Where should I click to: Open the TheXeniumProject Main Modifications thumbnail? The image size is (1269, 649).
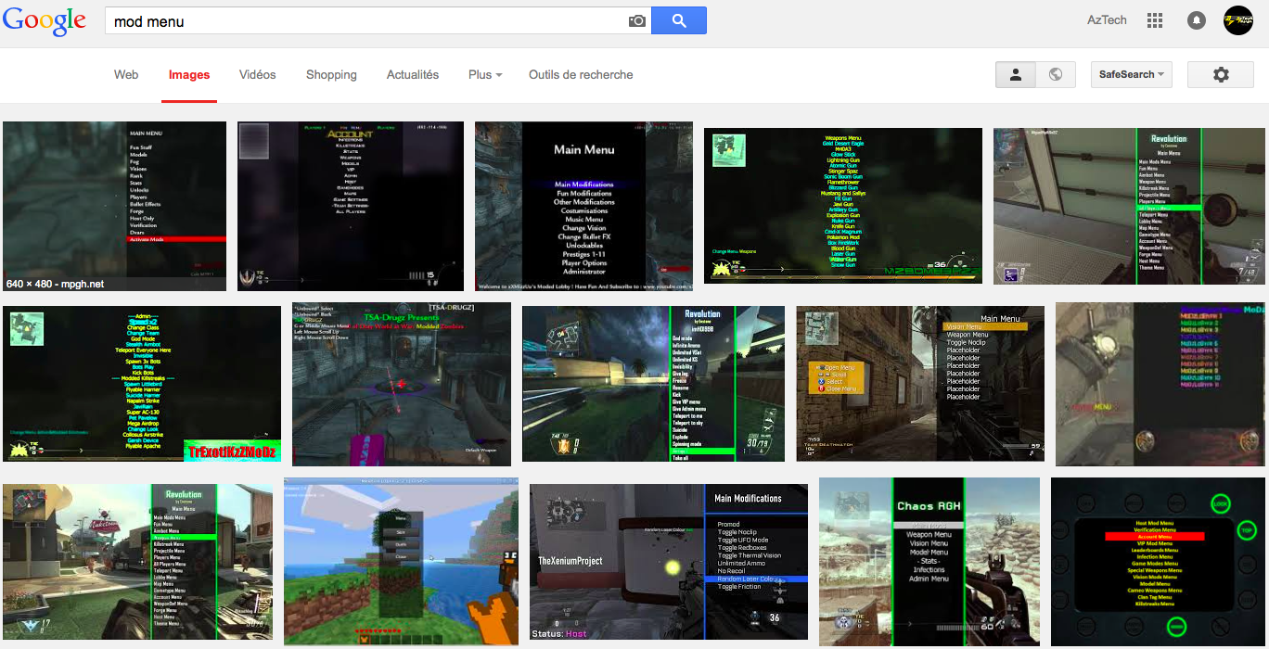click(669, 562)
